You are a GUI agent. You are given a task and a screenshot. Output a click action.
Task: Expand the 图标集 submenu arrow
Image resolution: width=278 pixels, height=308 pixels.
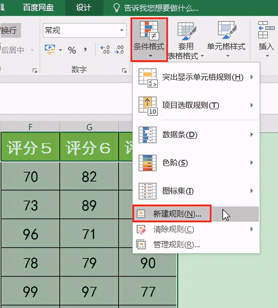pos(252,191)
